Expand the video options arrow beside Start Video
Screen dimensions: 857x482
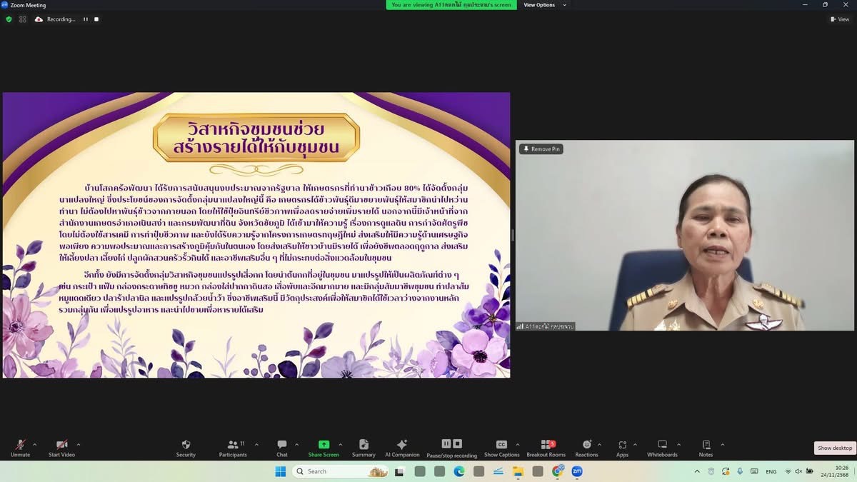point(79,444)
